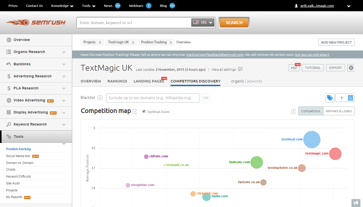
Task: Open the account dropdown arrow
Action: [x=349, y=6]
